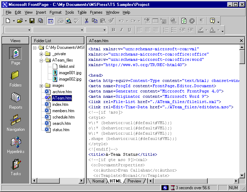
Task: Click the Spelling check icon
Action: coord(77,21)
